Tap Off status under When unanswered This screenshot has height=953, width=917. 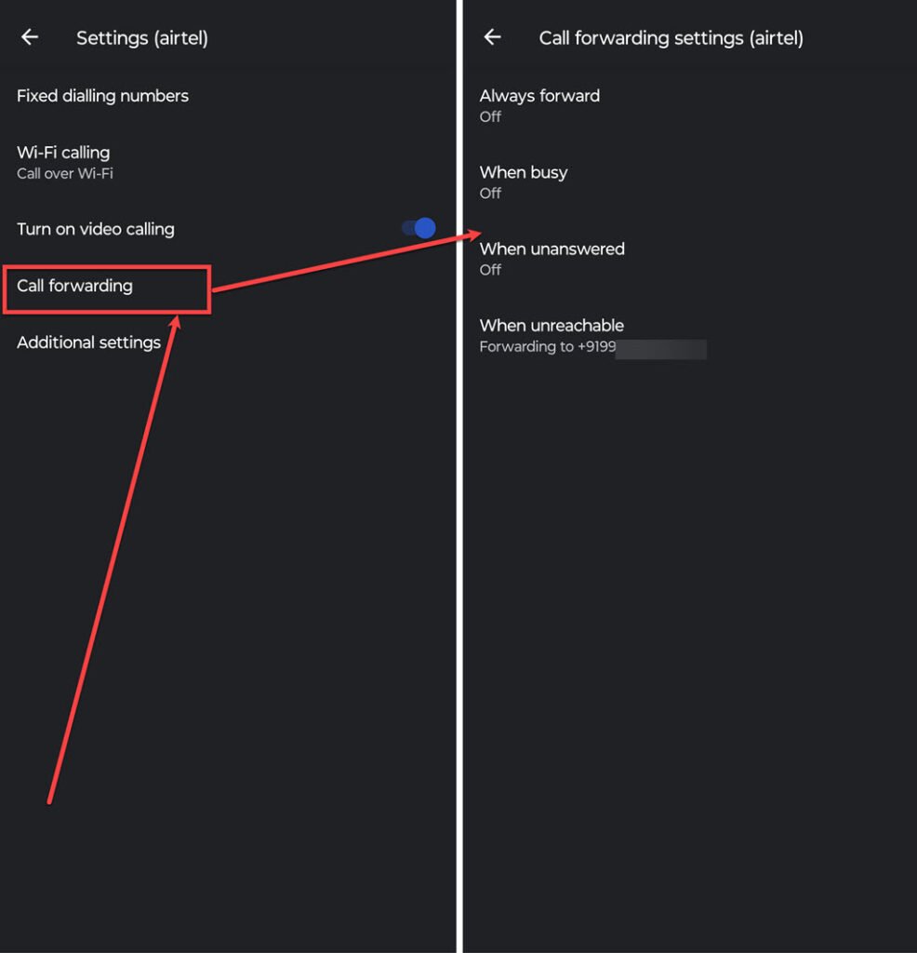(490, 270)
